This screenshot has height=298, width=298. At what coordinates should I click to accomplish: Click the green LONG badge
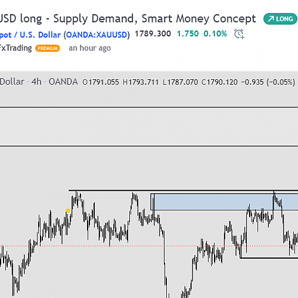pyautogui.click(x=280, y=19)
